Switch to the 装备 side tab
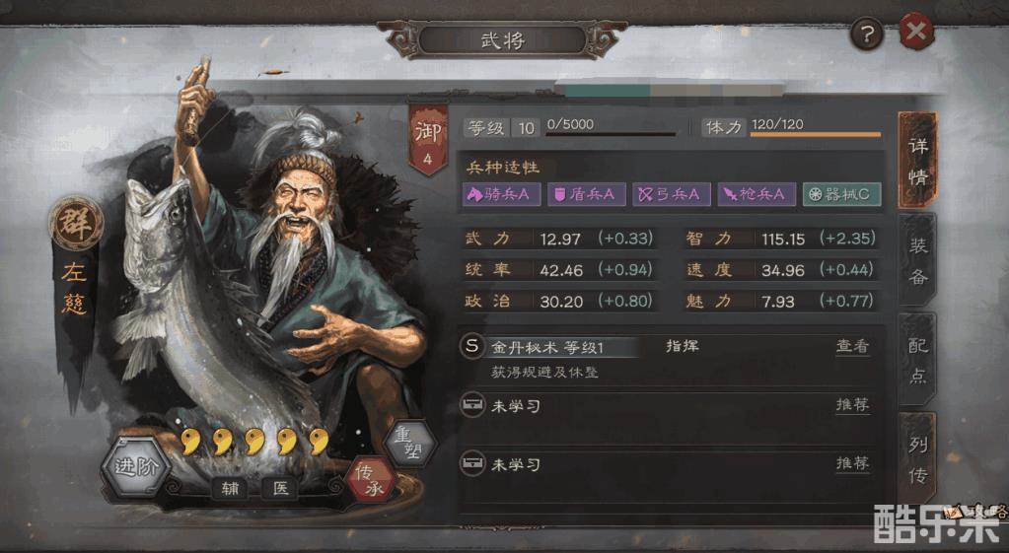This screenshot has height=553, width=1009. point(917,261)
